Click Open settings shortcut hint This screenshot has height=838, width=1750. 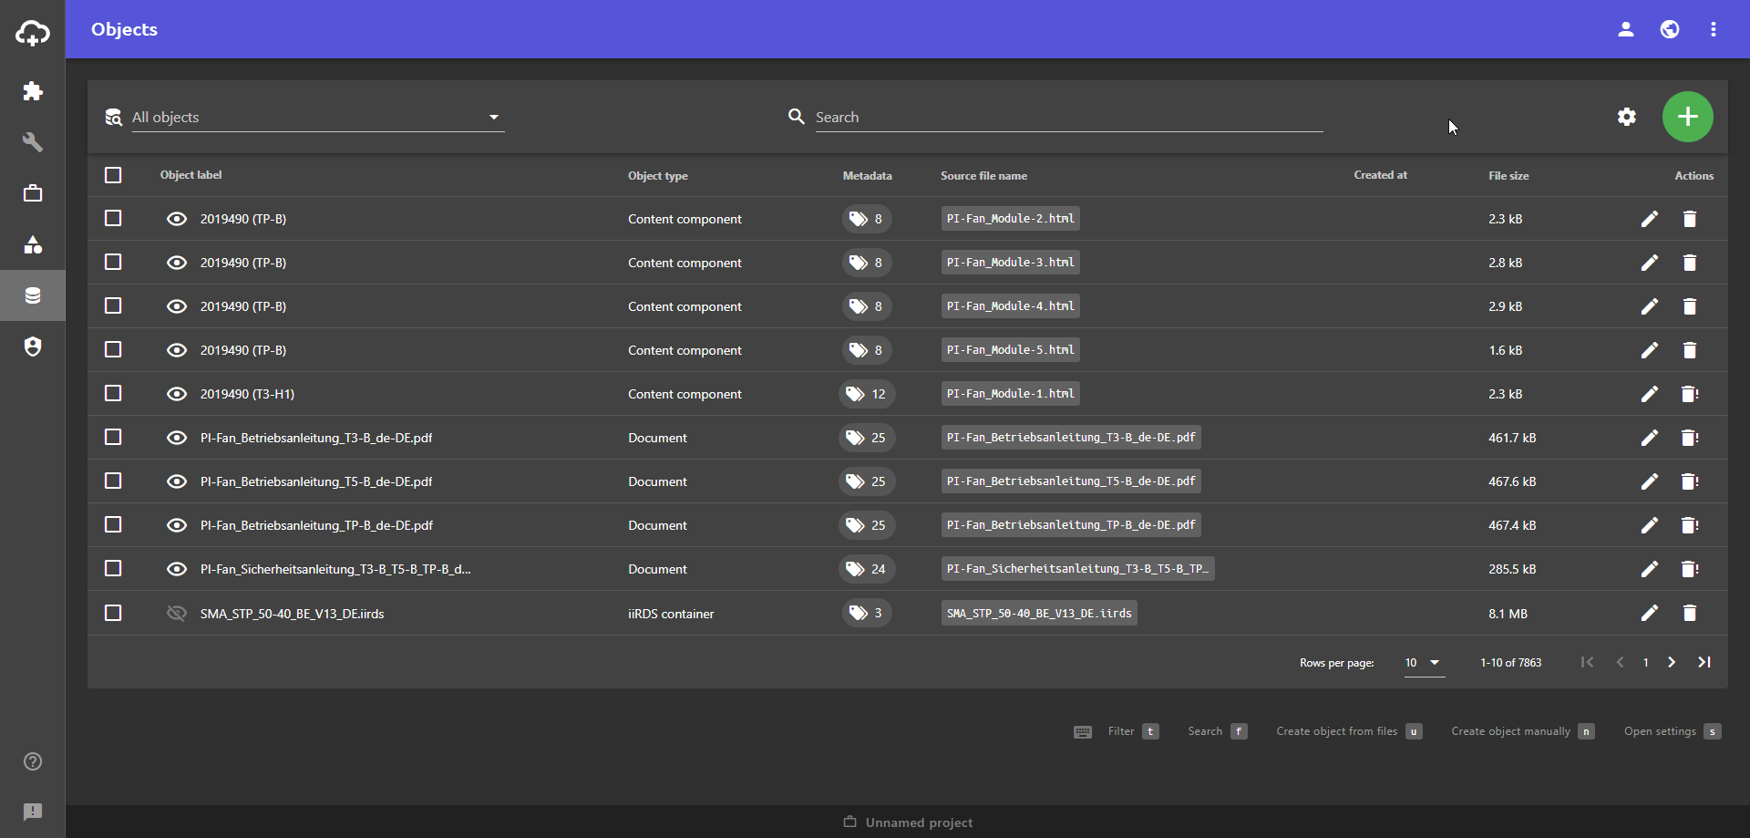click(x=1673, y=731)
